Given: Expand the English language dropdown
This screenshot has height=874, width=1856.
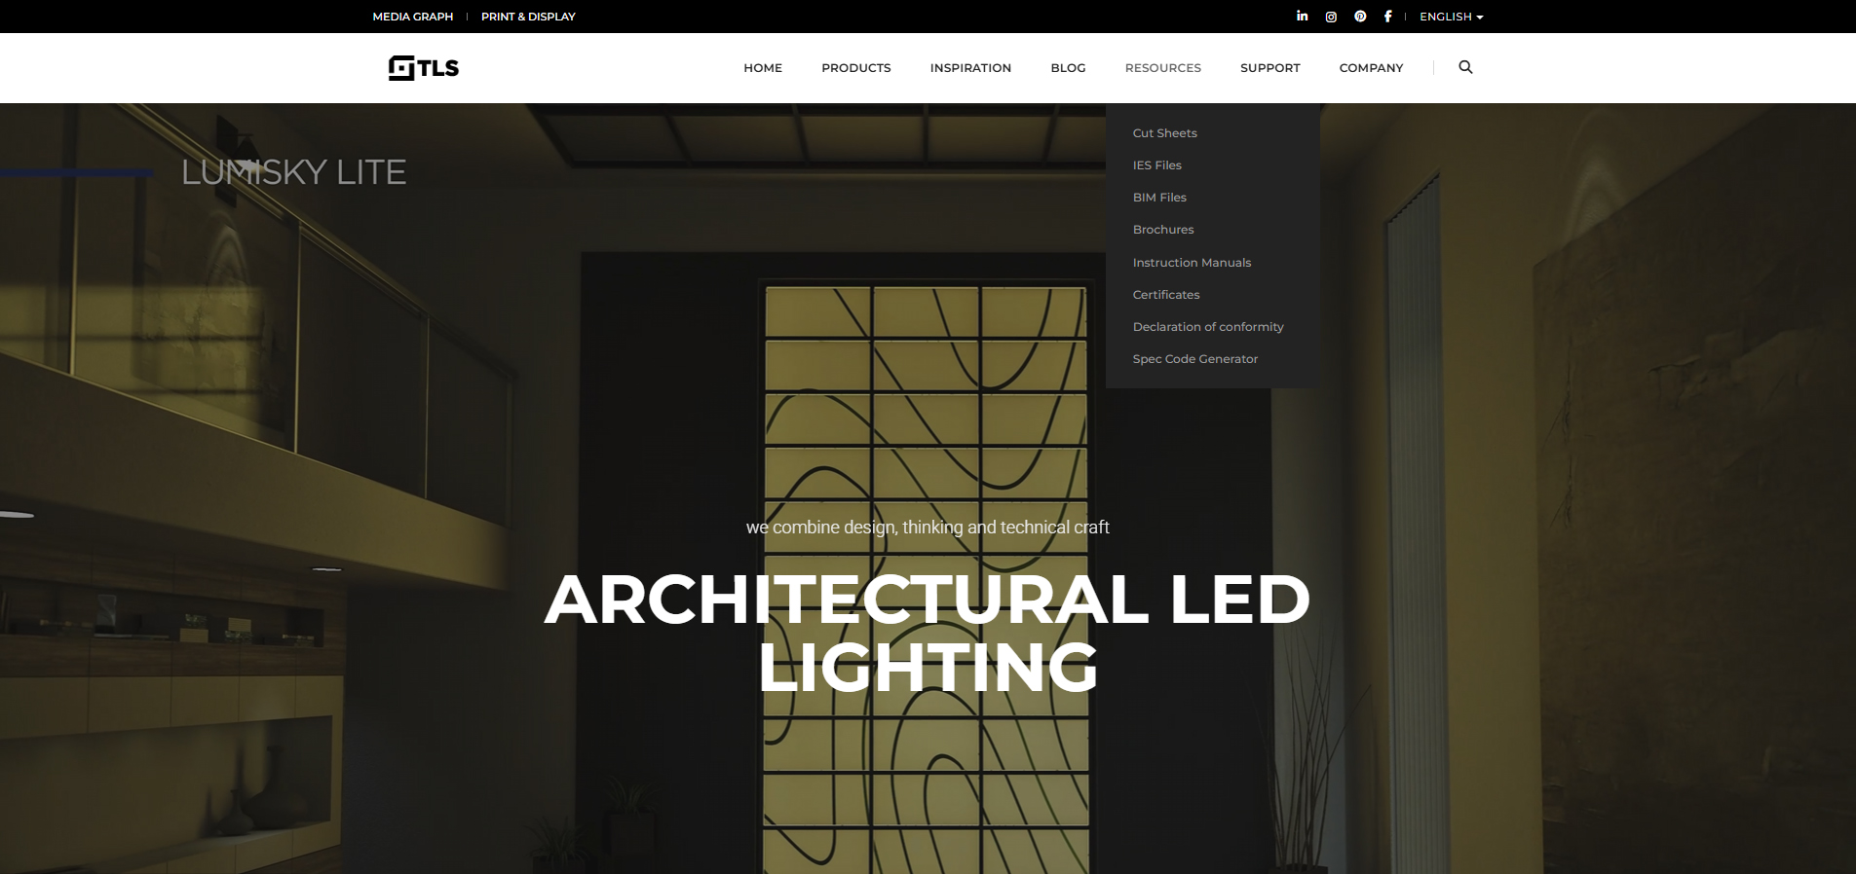Looking at the screenshot, I should click(1451, 17).
